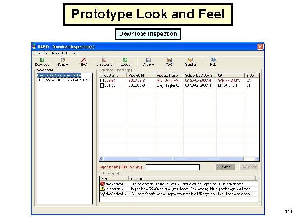Viewport: 296px width, 222px height.
Task: Sort by the Scheduled Date/Time column header
Action: [199, 76]
